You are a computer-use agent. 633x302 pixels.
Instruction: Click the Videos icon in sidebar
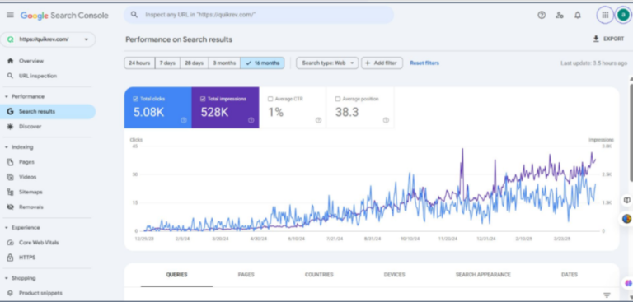(11, 177)
